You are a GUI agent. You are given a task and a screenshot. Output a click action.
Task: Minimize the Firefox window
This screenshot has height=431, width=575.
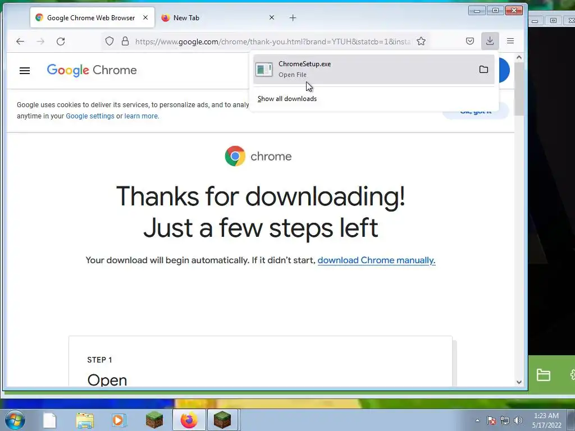click(x=477, y=11)
